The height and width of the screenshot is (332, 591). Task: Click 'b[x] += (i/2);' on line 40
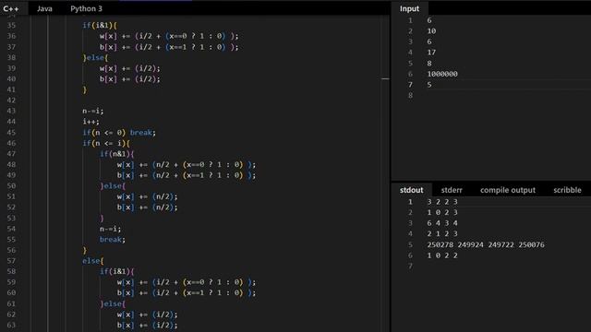[130, 79]
